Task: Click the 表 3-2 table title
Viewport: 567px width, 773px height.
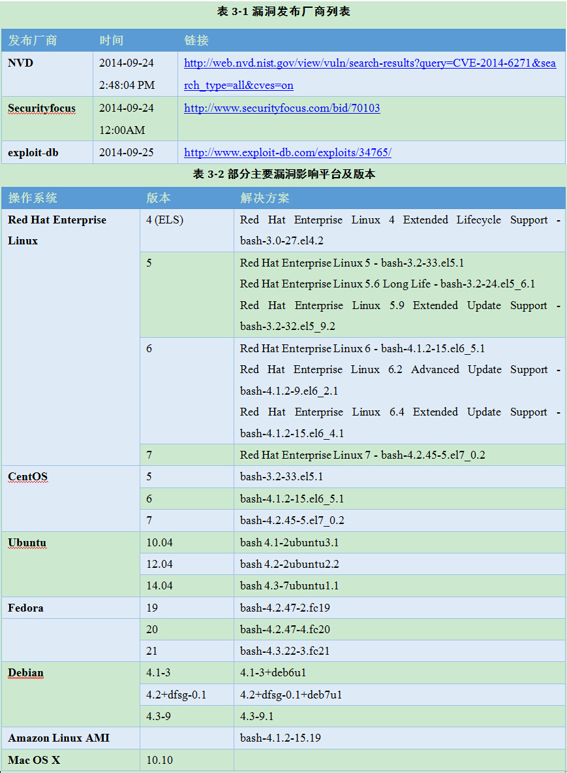Action: (284, 174)
